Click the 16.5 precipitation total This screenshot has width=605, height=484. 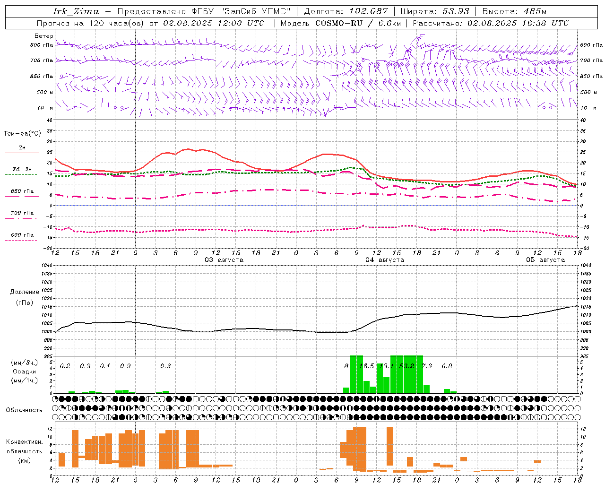[x=366, y=366]
